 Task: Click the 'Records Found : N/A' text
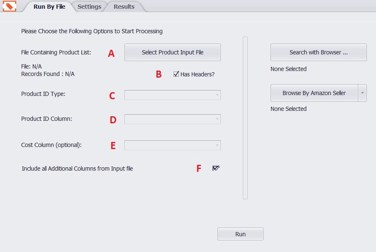[x=48, y=74]
